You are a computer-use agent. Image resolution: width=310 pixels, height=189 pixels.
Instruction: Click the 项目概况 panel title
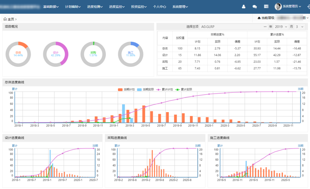click(x=11, y=26)
